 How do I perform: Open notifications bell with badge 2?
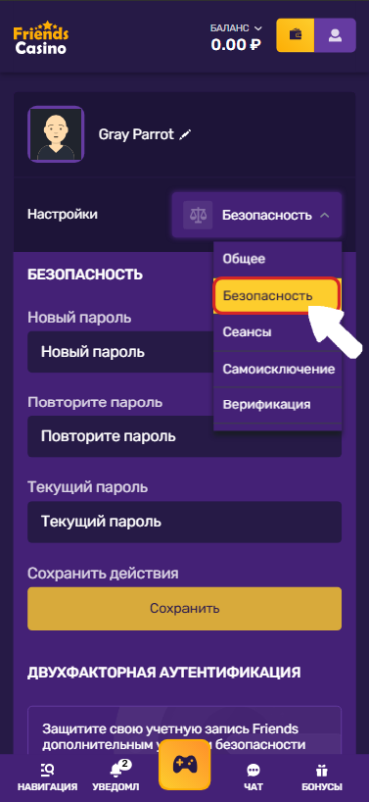coord(117,769)
